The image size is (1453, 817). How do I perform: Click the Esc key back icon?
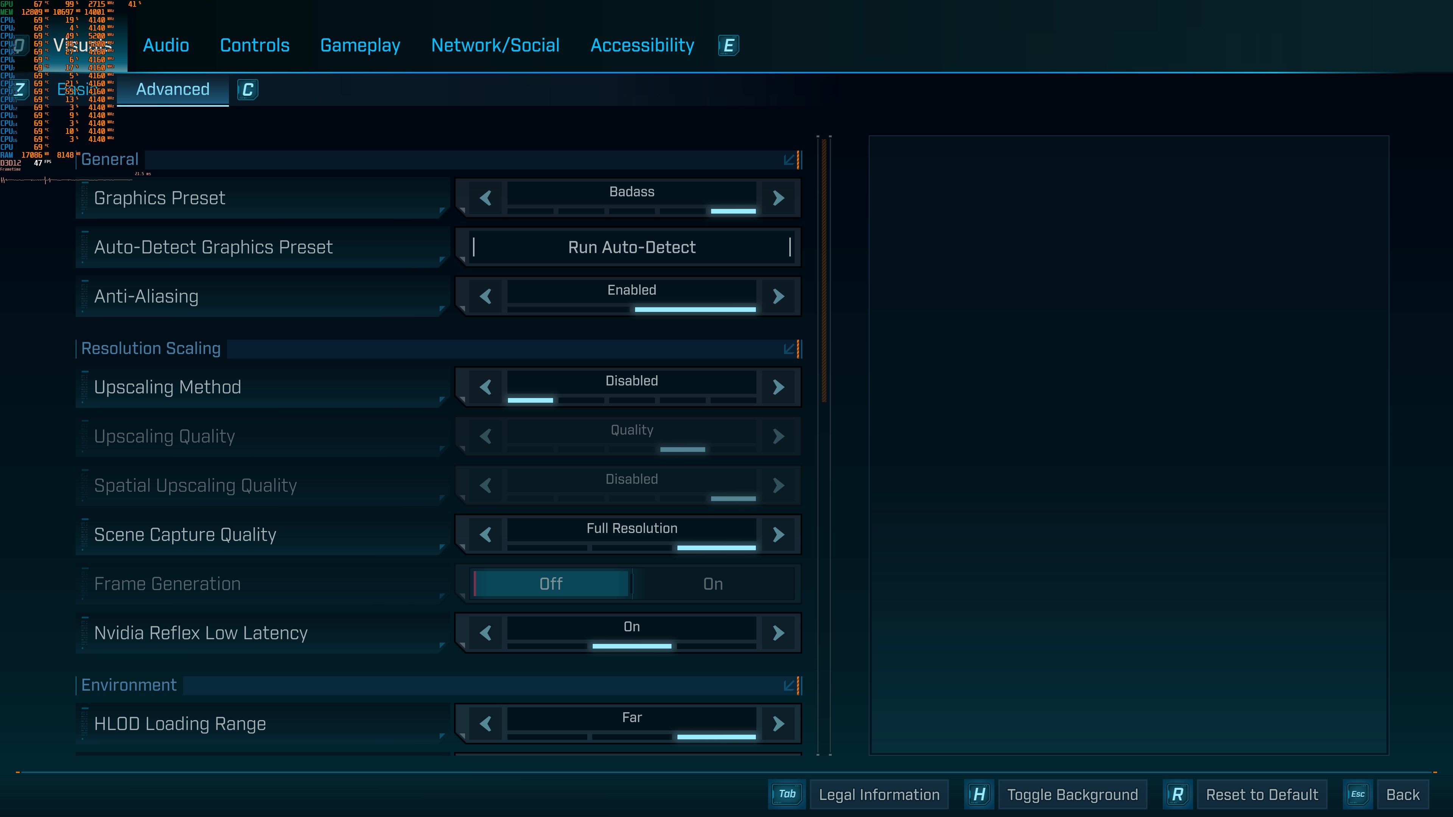tap(1358, 794)
